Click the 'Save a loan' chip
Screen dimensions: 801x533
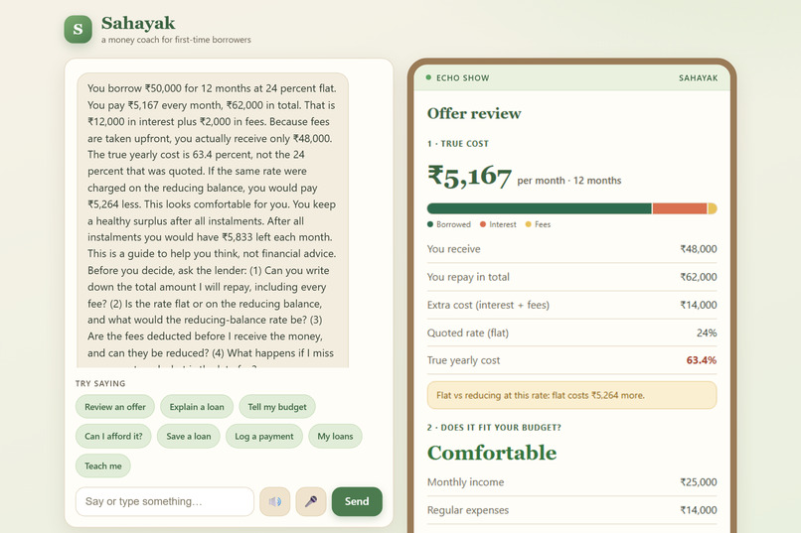(189, 437)
